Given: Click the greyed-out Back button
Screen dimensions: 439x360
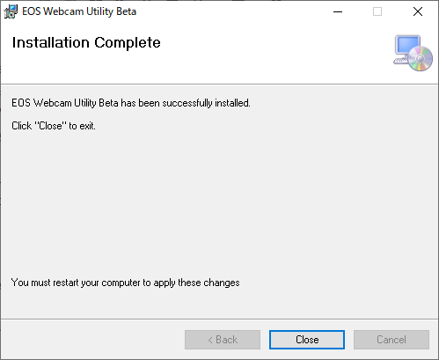Looking at the screenshot, I should 223,340.
